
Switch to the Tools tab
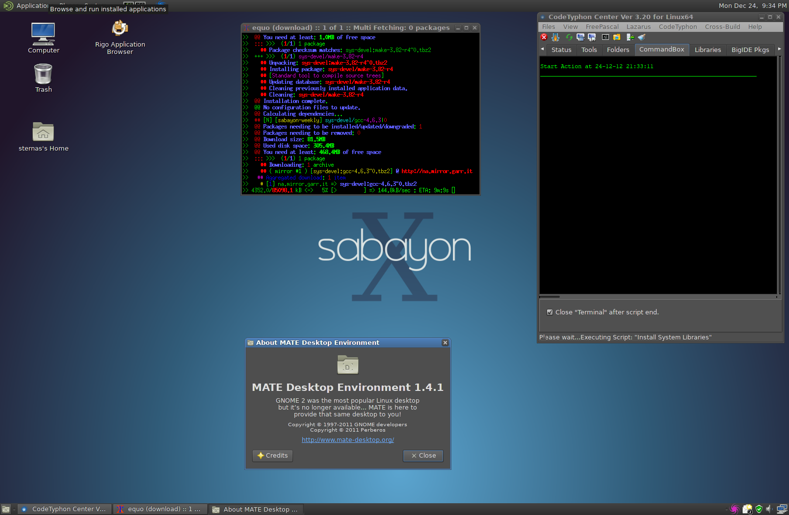pos(589,50)
